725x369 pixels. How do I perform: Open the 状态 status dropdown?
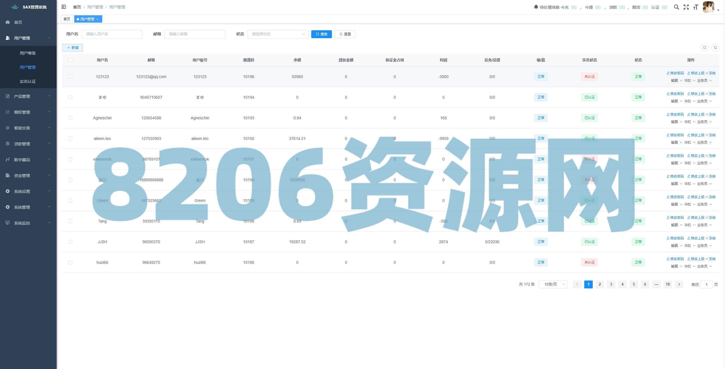click(x=278, y=34)
